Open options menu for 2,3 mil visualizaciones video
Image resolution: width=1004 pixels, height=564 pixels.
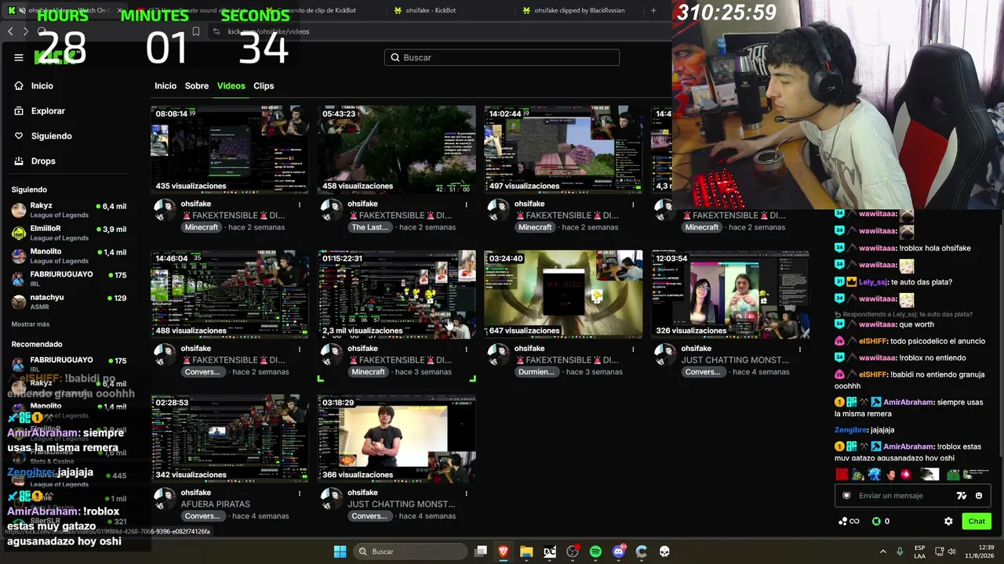click(466, 349)
